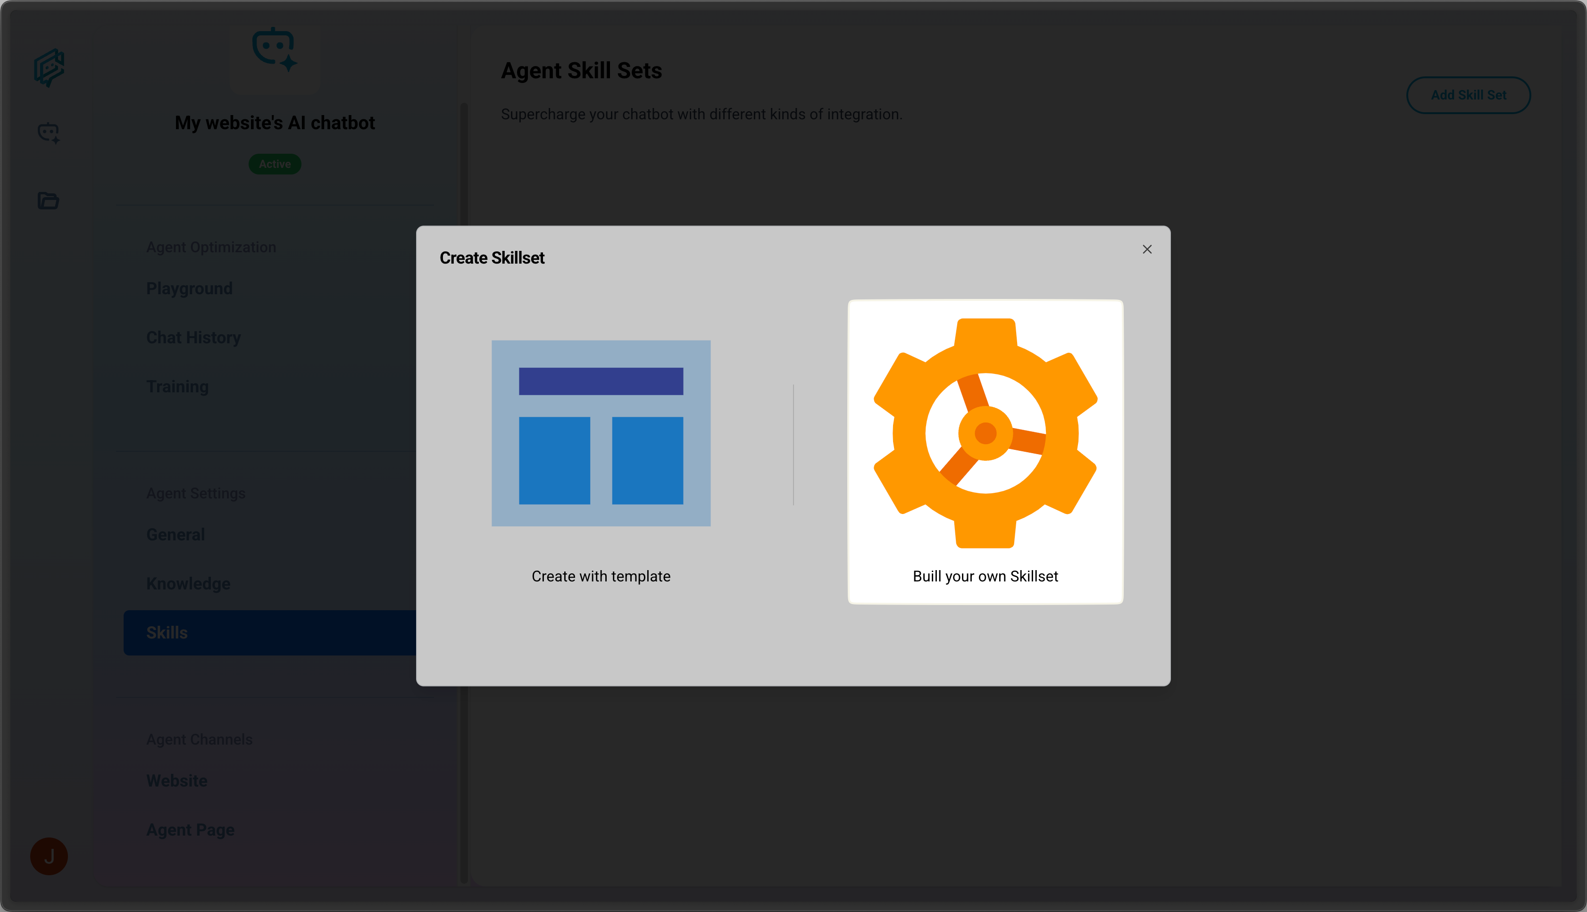Open Chat History menu item

(x=193, y=338)
